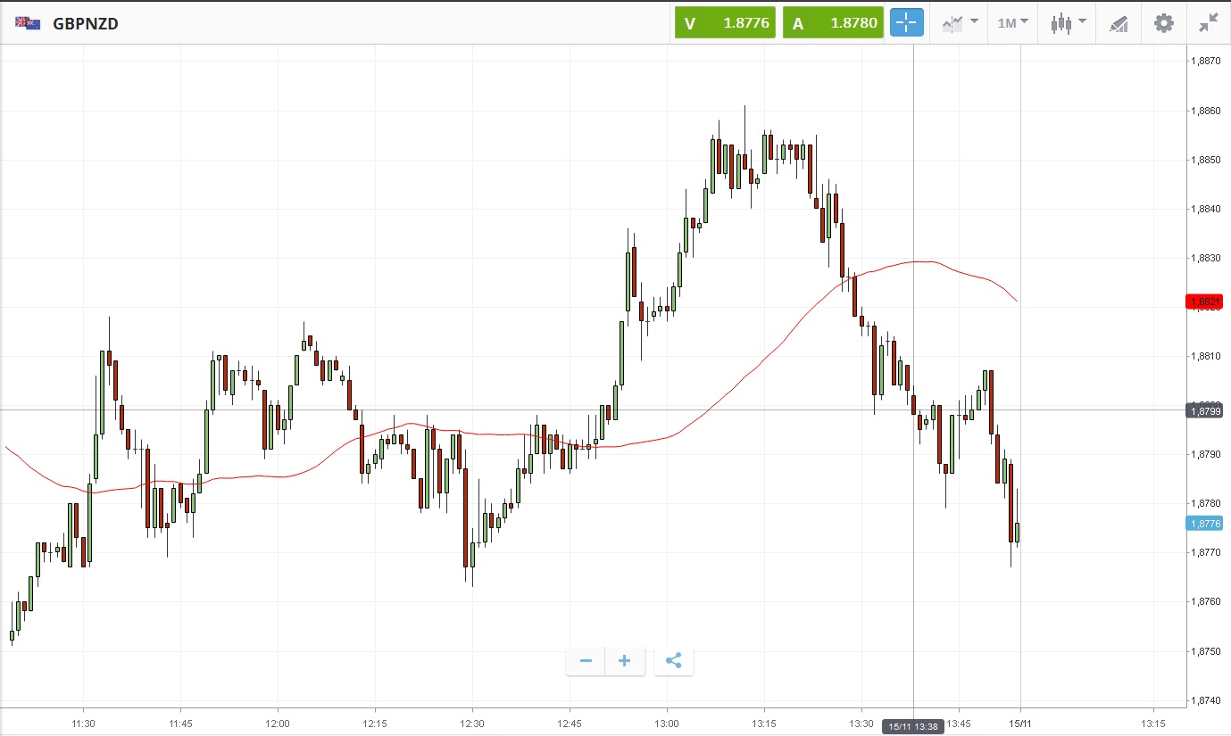The height and width of the screenshot is (736, 1231).
Task: Toggle the crosshair cursor button
Action: [x=906, y=23]
